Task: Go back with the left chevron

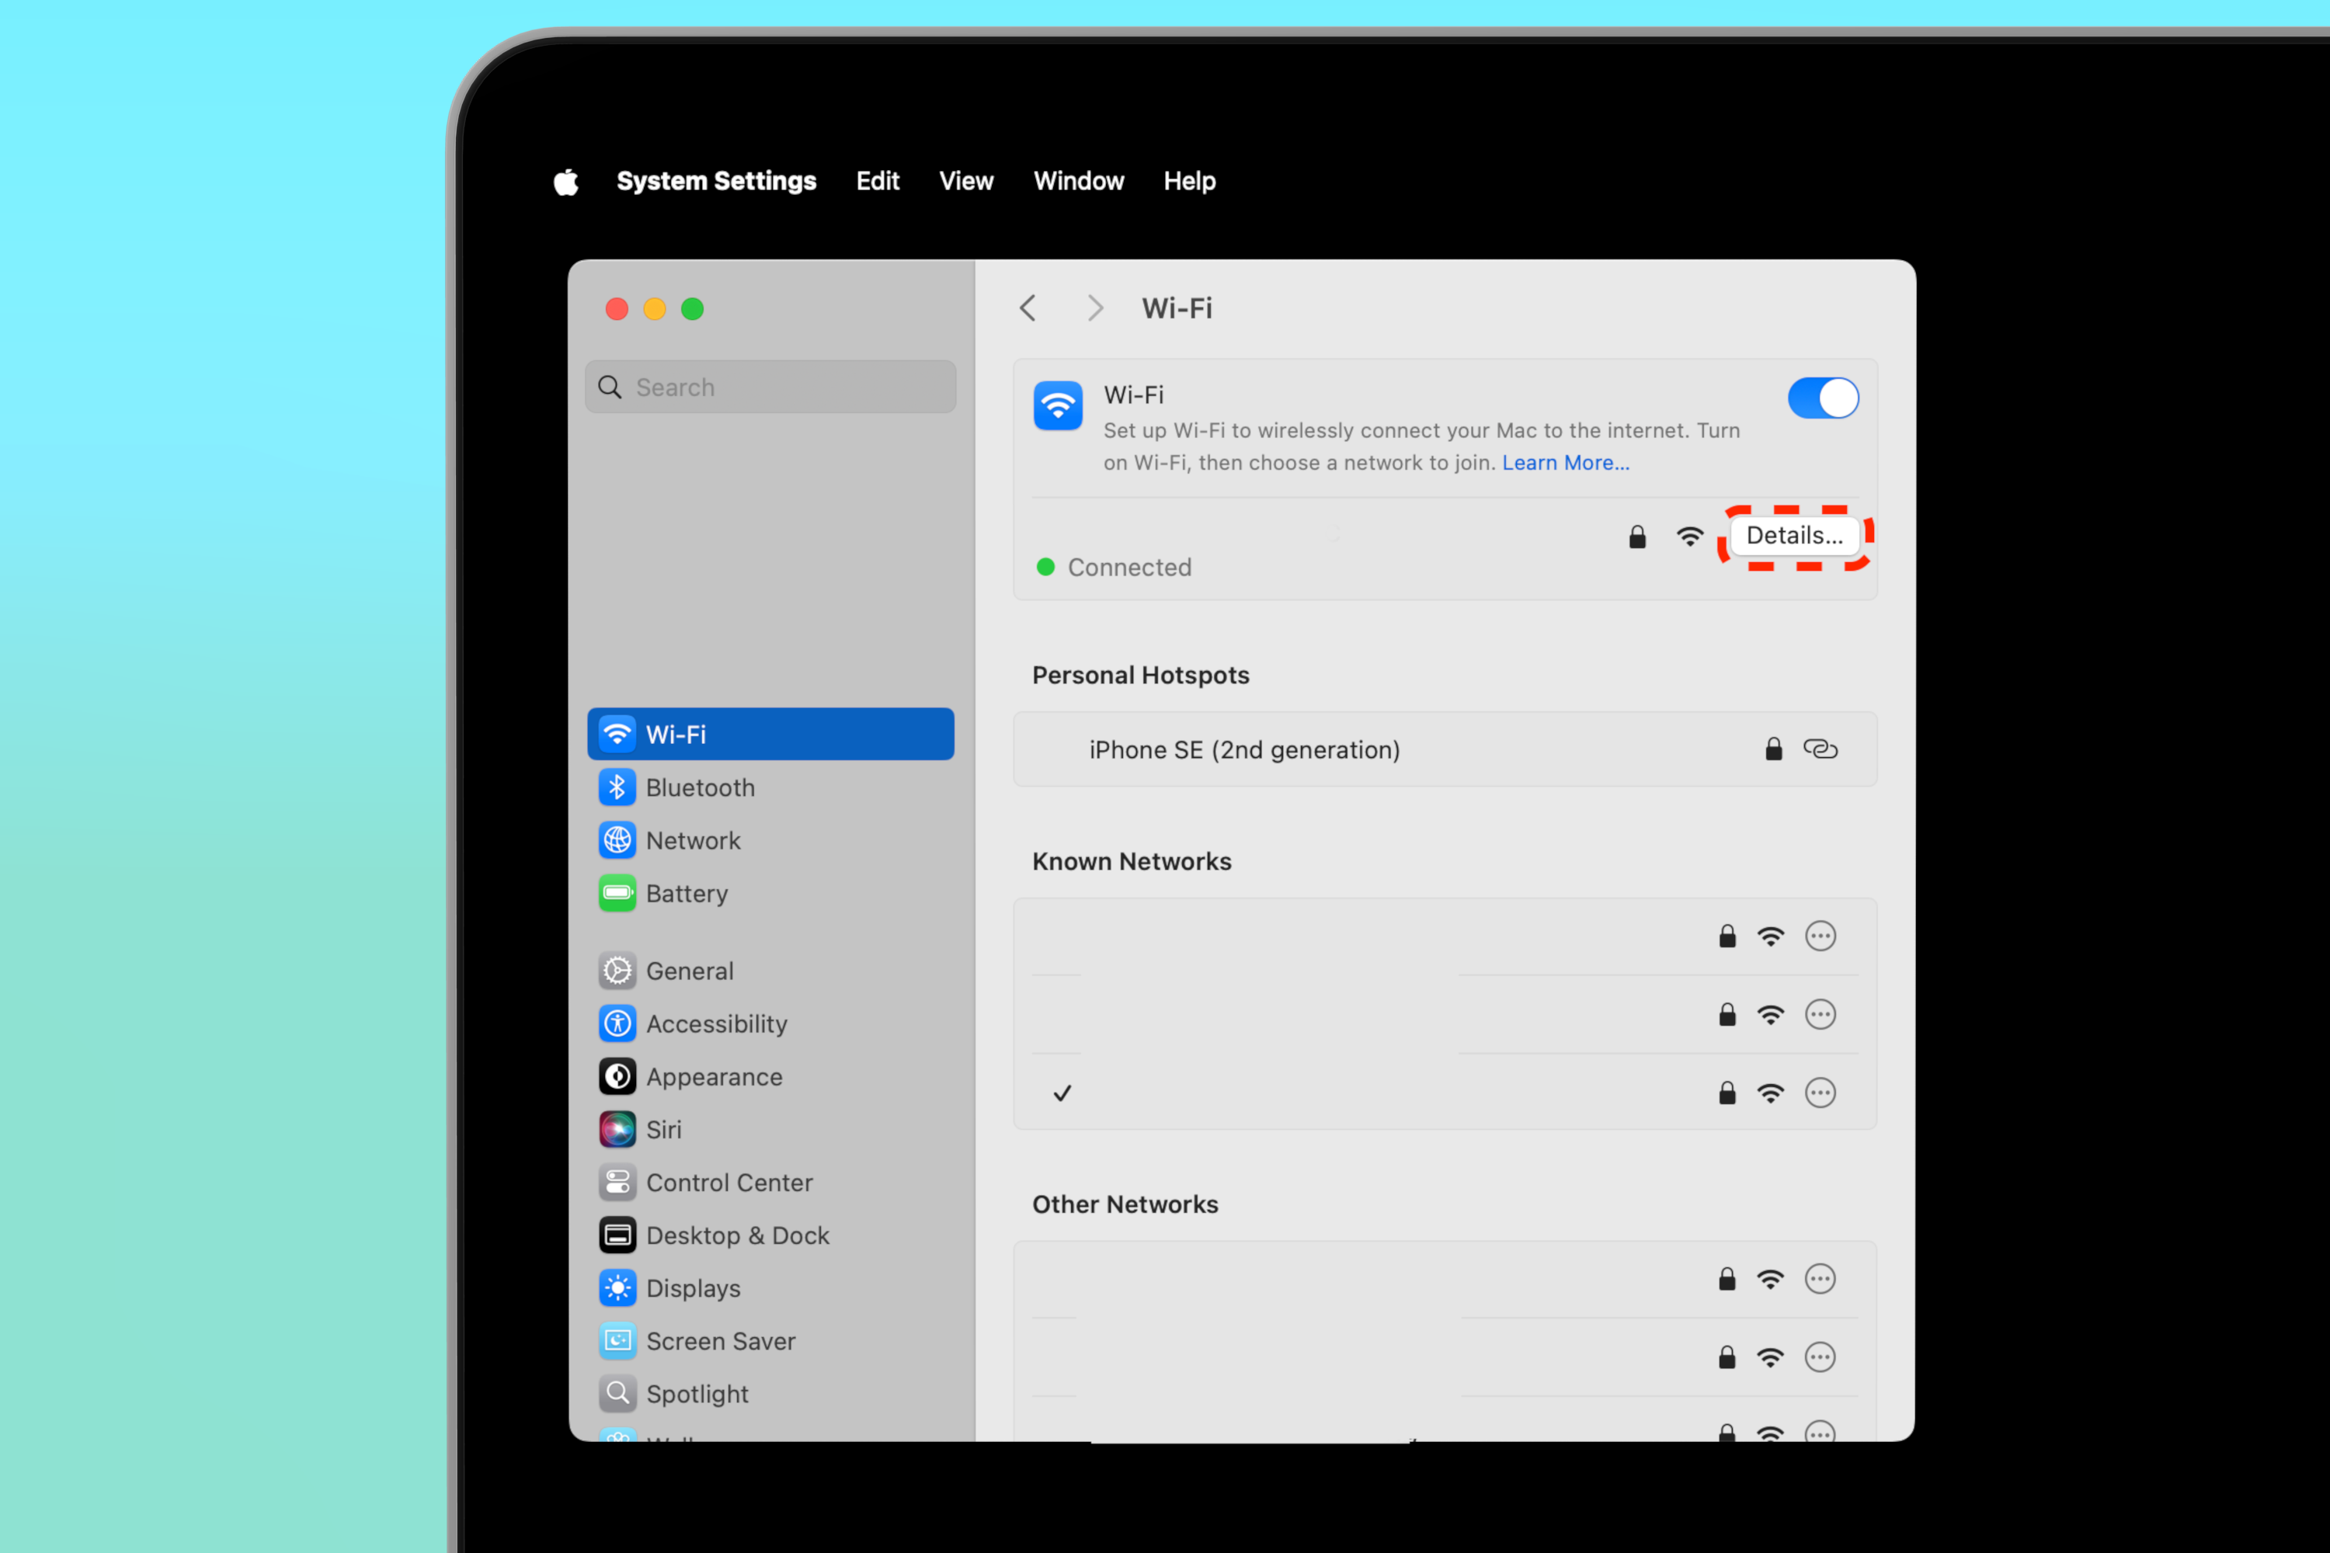Action: [1028, 308]
